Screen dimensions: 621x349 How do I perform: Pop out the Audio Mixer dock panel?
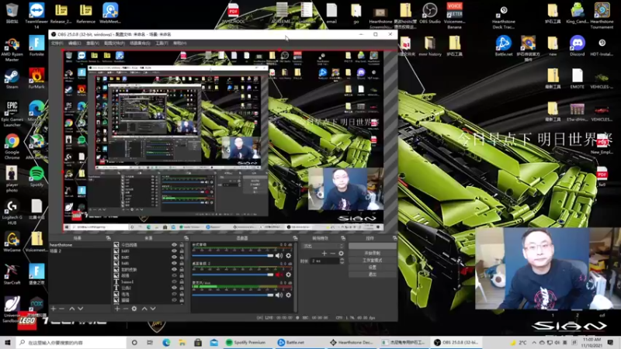click(295, 238)
